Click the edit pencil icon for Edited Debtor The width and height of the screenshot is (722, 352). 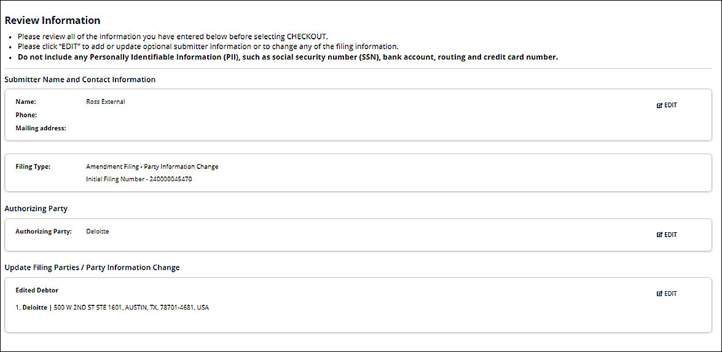[659, 294]
